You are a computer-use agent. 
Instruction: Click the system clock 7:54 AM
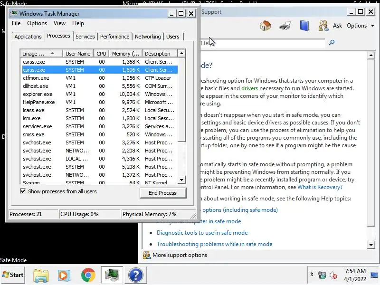pos(355,271)
